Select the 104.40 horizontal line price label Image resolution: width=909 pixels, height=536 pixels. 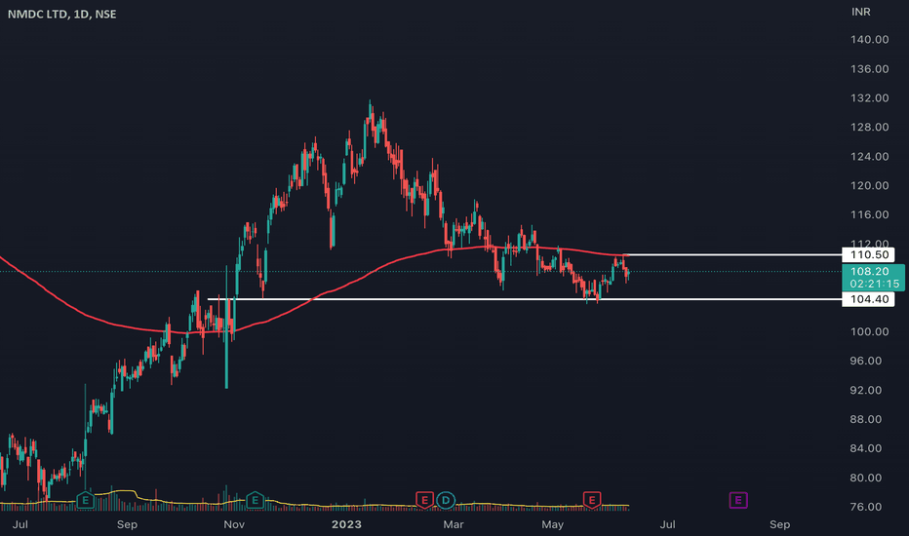pyautogui.click(x=868, y=299)
